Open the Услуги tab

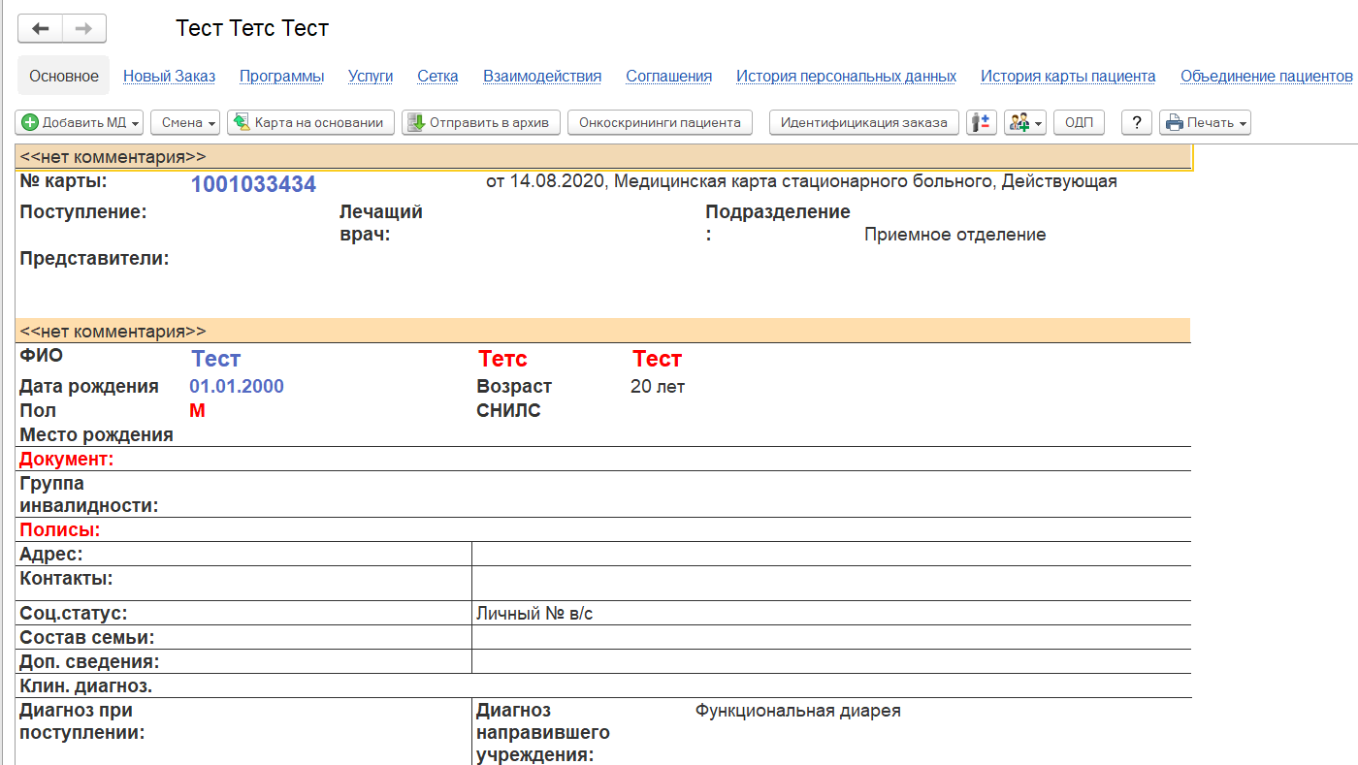371,76
